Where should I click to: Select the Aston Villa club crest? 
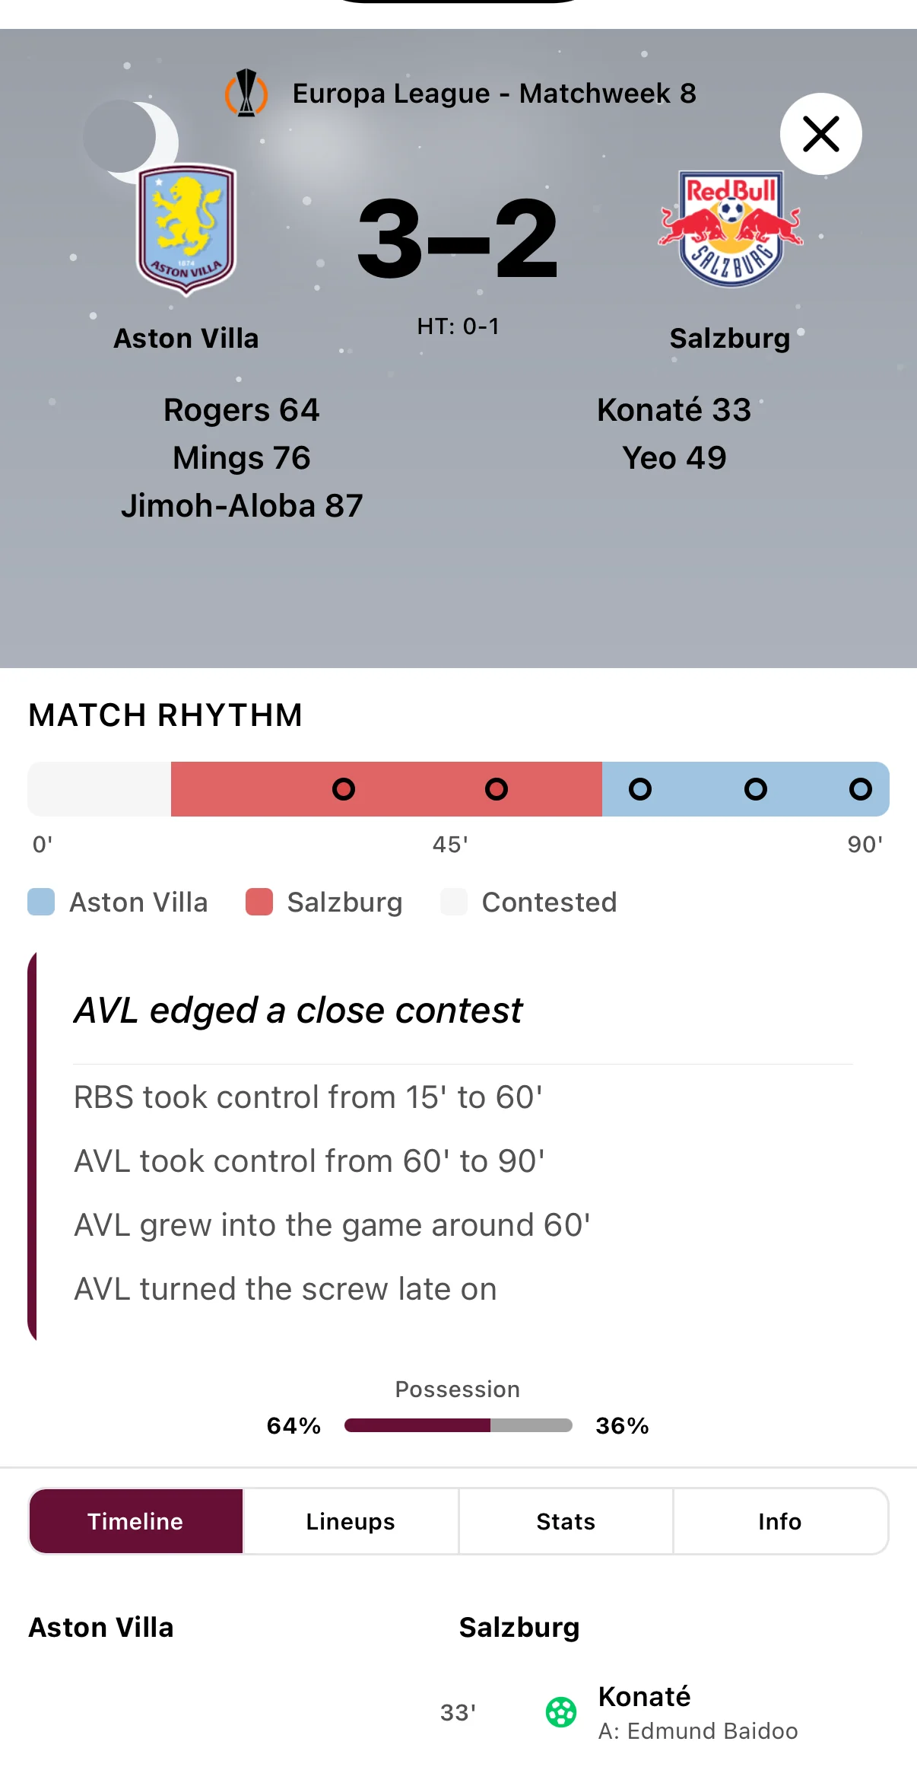coord(185,228)
